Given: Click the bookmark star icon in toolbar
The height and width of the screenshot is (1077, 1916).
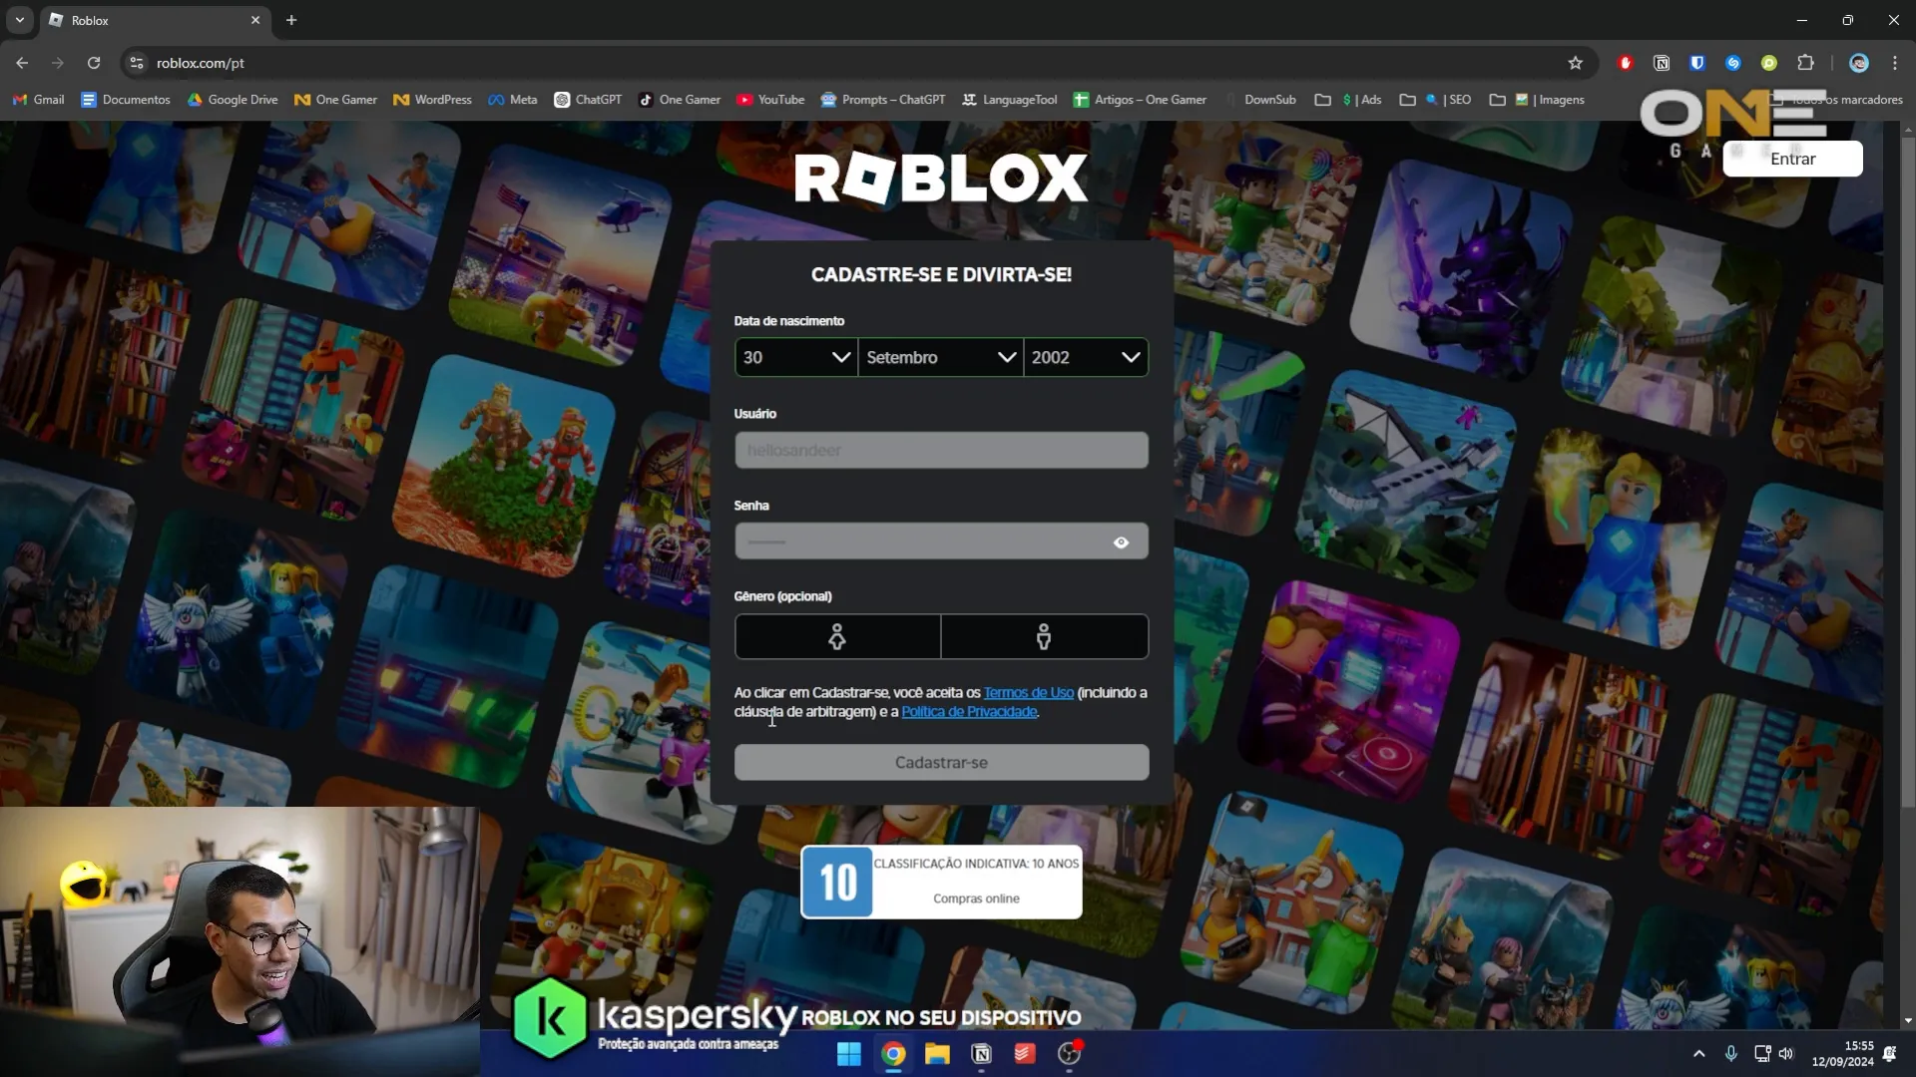Looking at the screenshot, I should point(1575,62).
